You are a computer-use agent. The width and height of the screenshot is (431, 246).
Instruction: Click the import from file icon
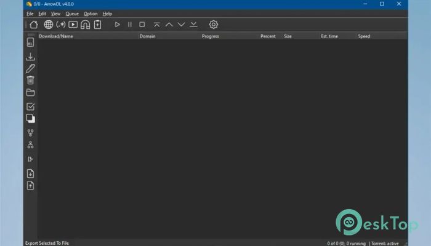click(x=31, y=173)
